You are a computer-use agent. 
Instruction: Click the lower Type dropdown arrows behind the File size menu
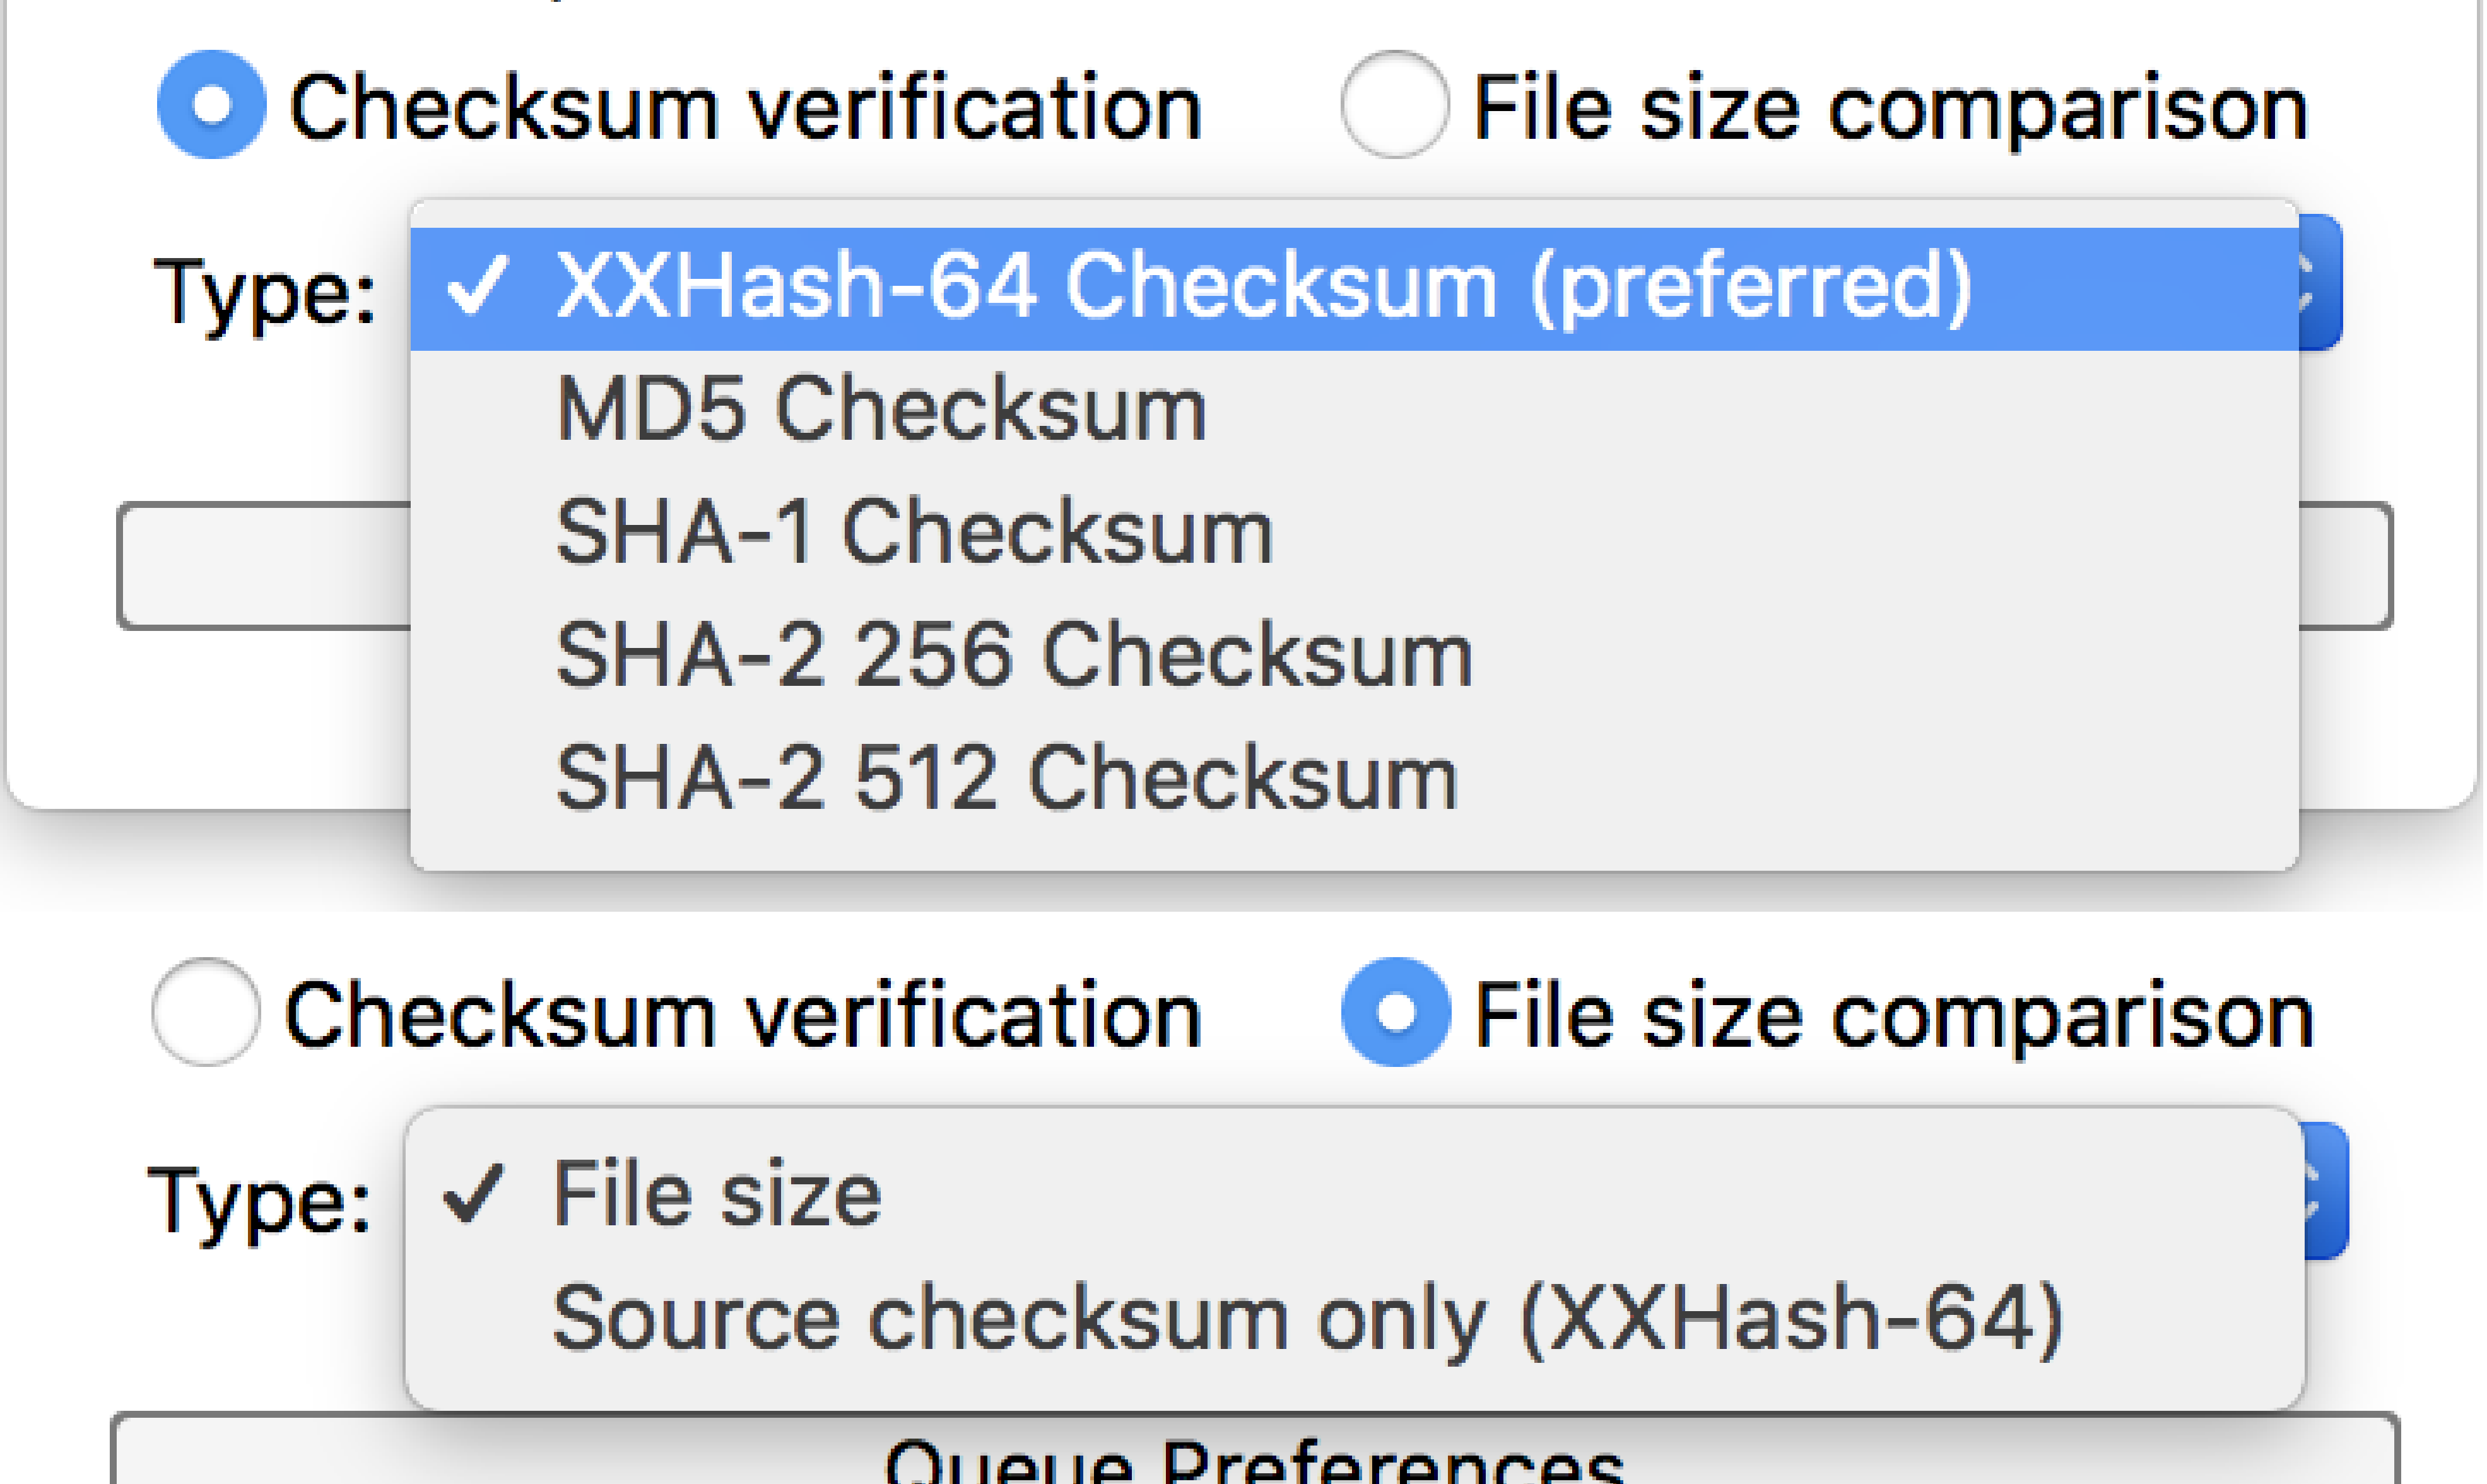click(x=2326, y=1191)
